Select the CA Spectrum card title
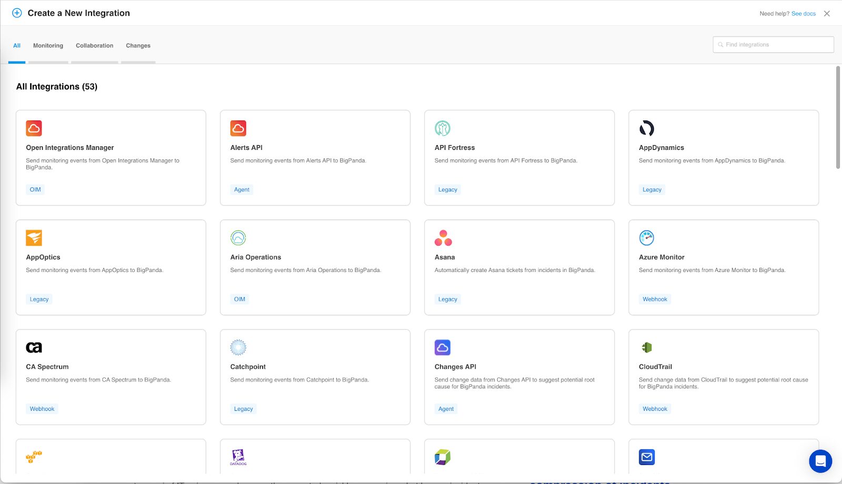Viewport: 842px width, 484px height. tap(47, 367)
